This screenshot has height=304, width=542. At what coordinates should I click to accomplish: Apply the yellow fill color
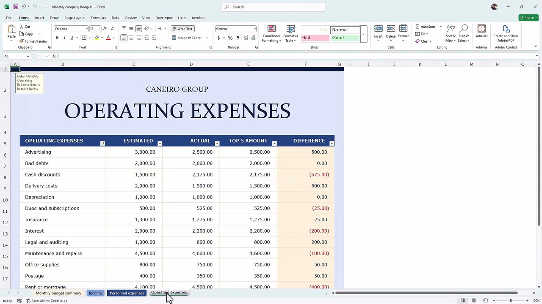click(97, 38)
